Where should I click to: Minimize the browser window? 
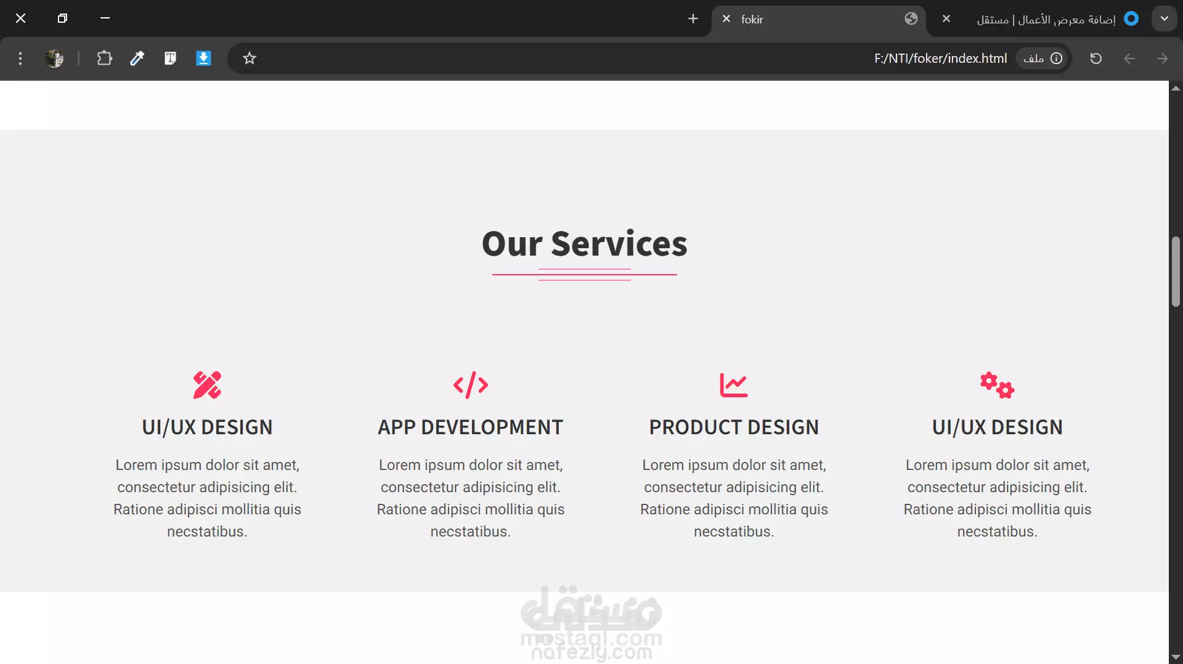(x=105, y=18)
